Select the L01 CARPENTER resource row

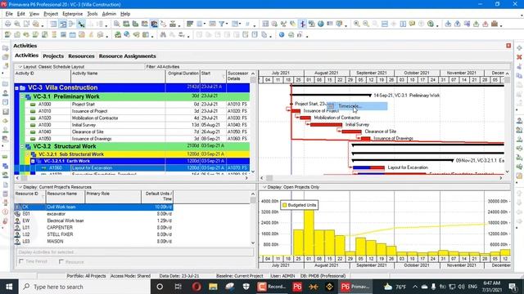(94, 227)
